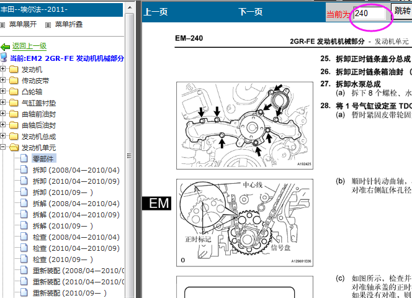Click the 曲轴前油封 folder icon
Image resolution: width=412 pixels, height=298 pixels.
click(x=14, y=114)
